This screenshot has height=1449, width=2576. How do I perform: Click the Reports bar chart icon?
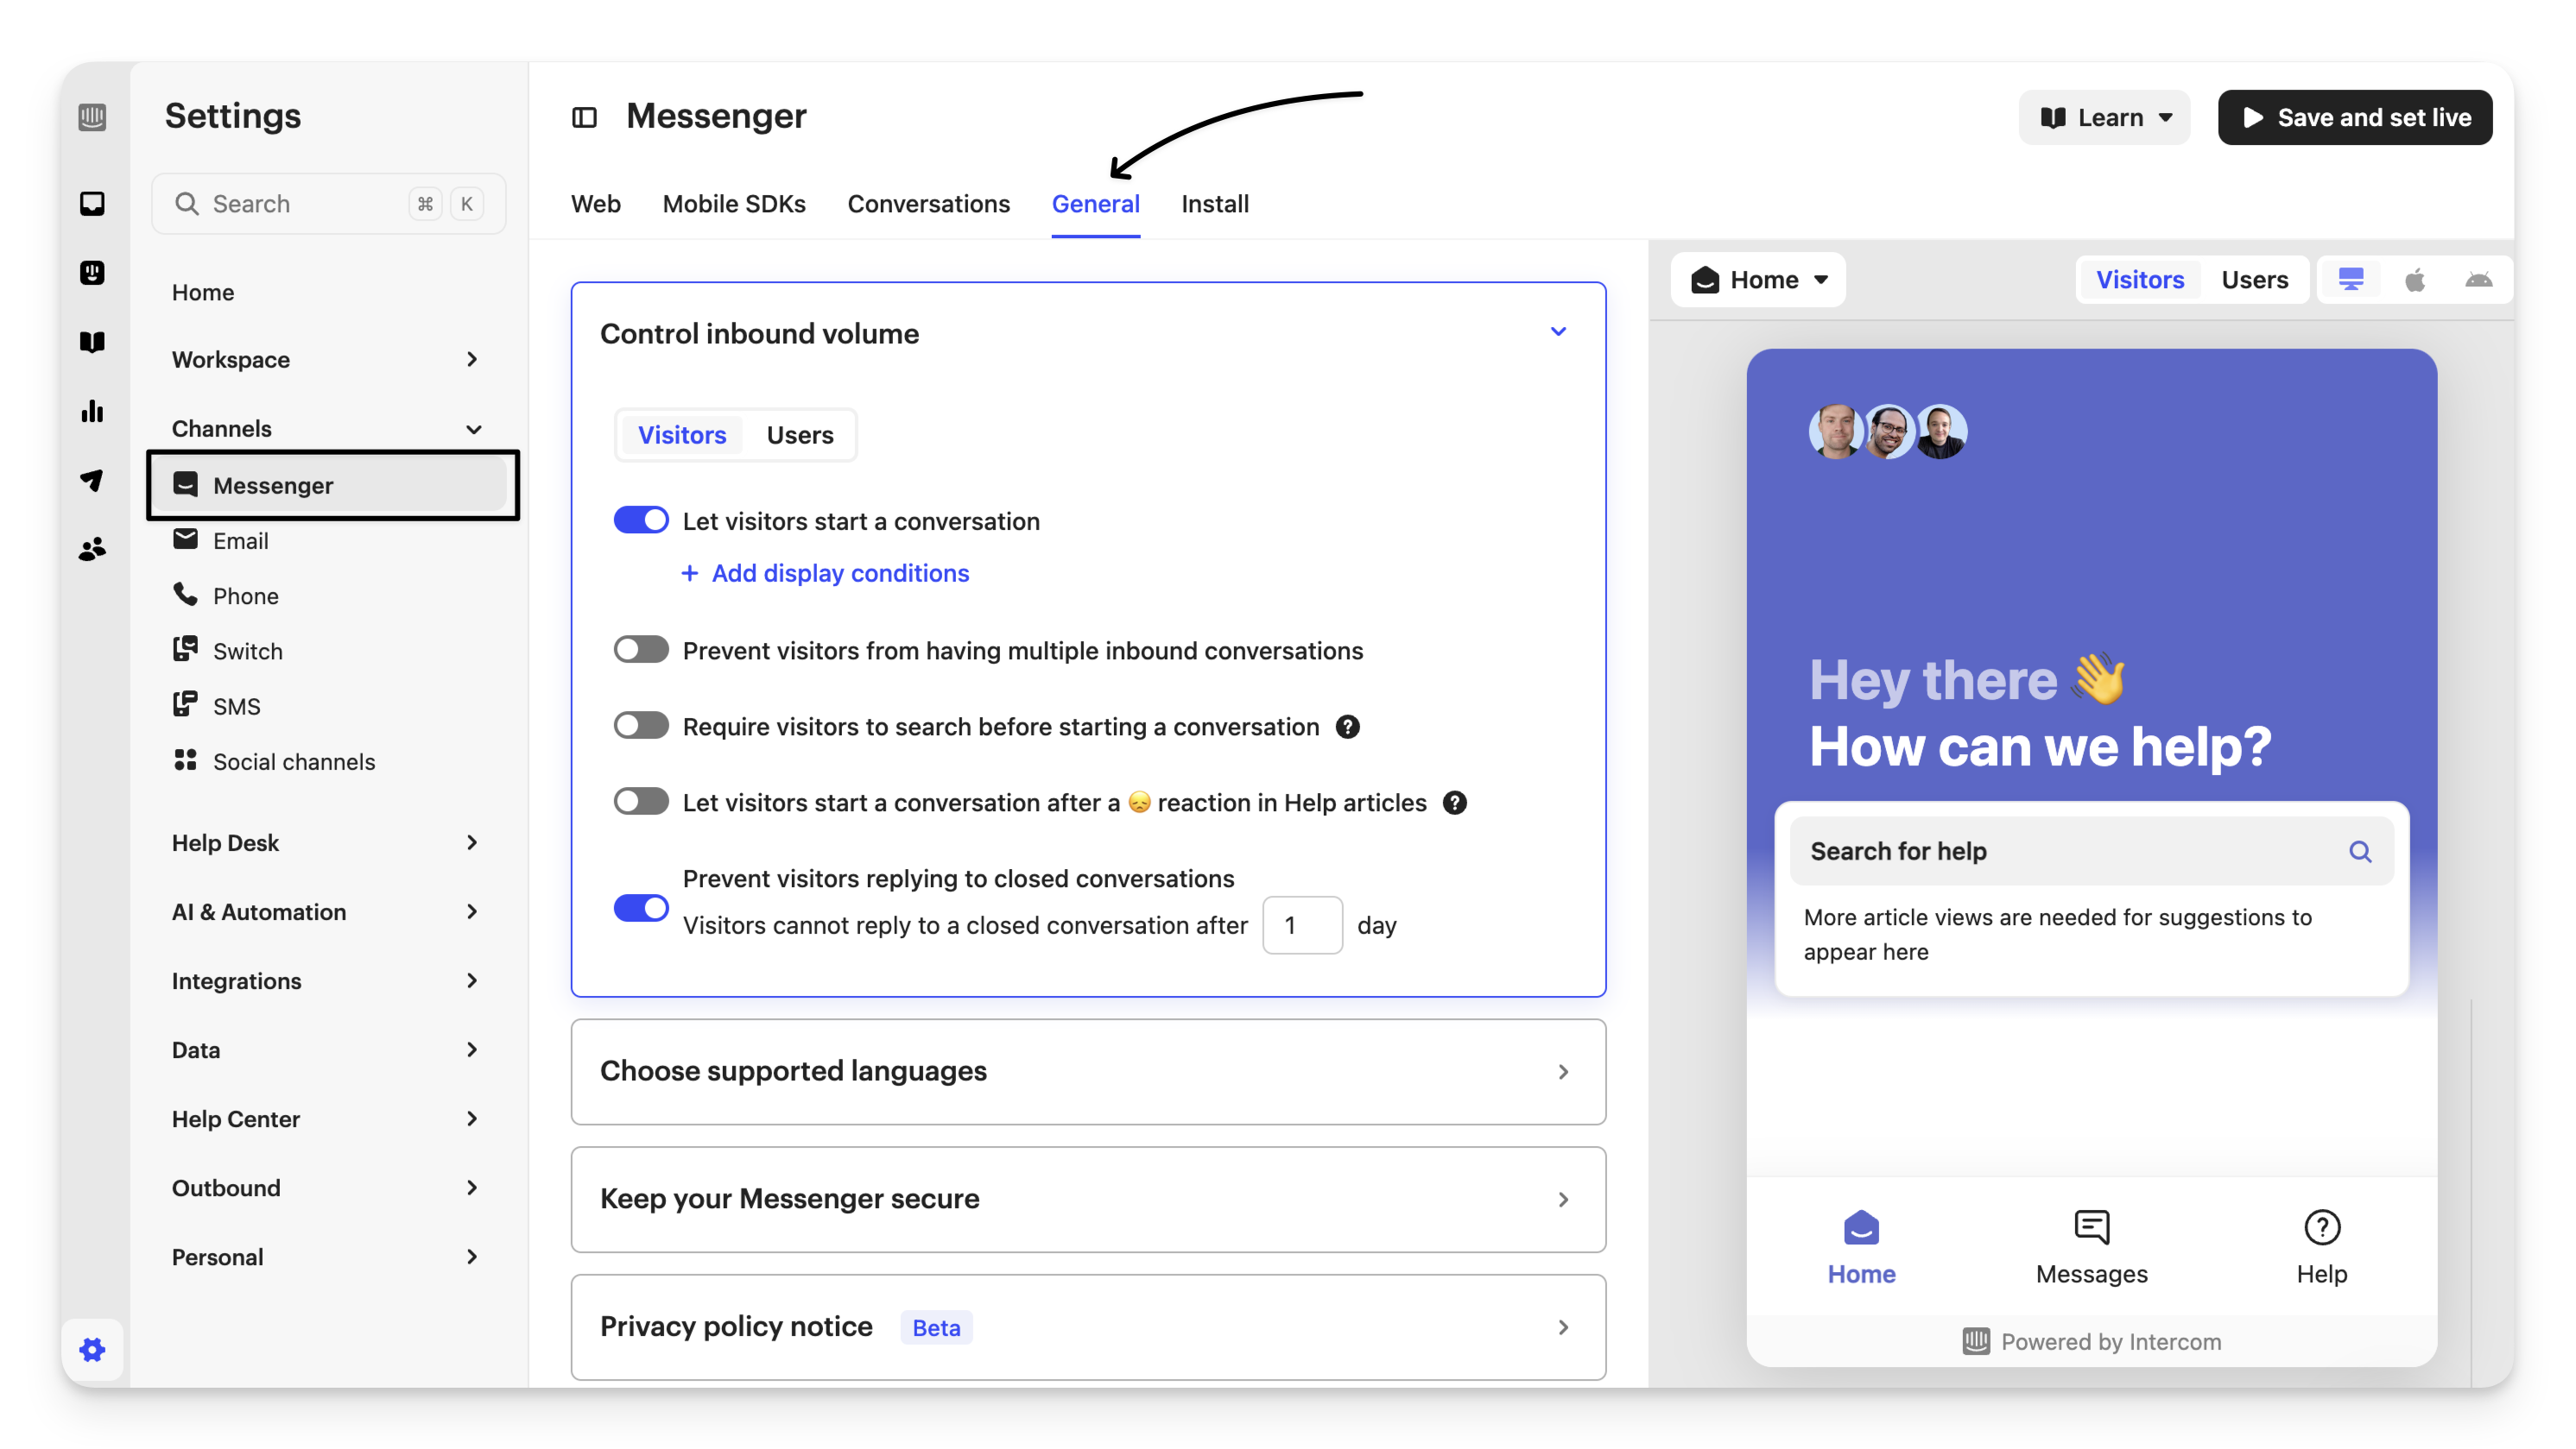(x=92, y=411)
